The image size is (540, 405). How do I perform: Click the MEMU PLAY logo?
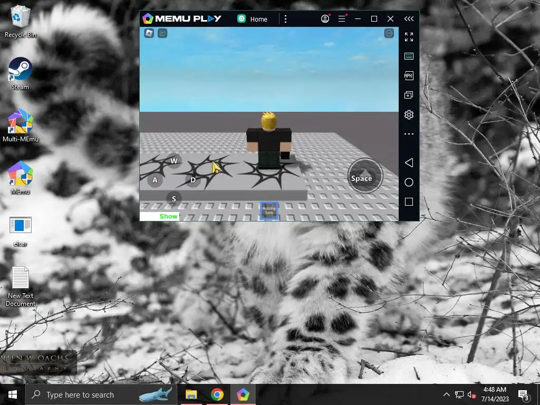point(182,18)
